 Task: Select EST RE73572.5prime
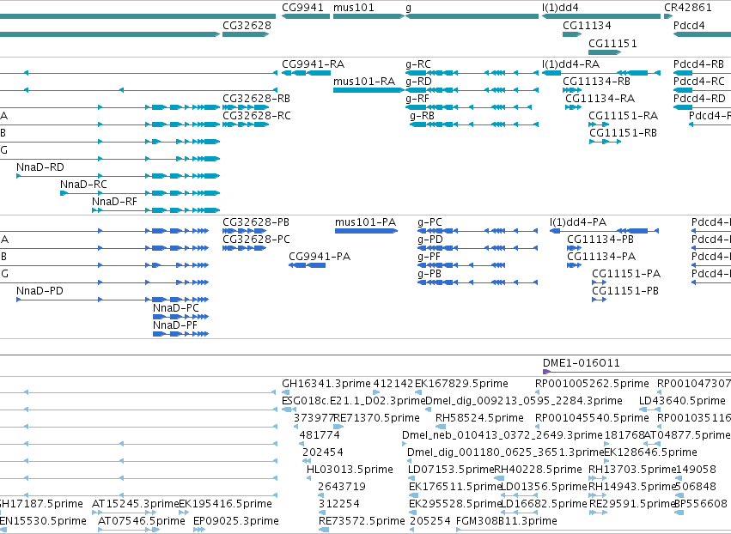pyautogui.click(x=362, y=521)
